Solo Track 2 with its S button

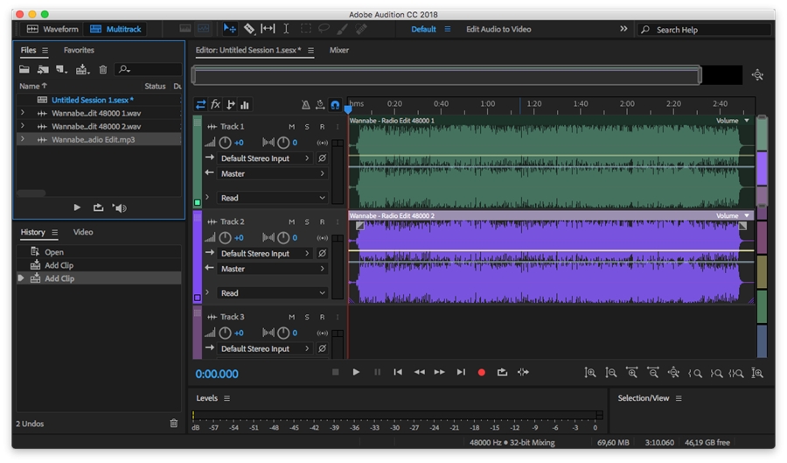[307, 222]
